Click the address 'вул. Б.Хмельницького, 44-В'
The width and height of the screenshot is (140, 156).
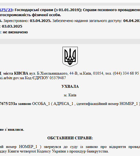53,73
